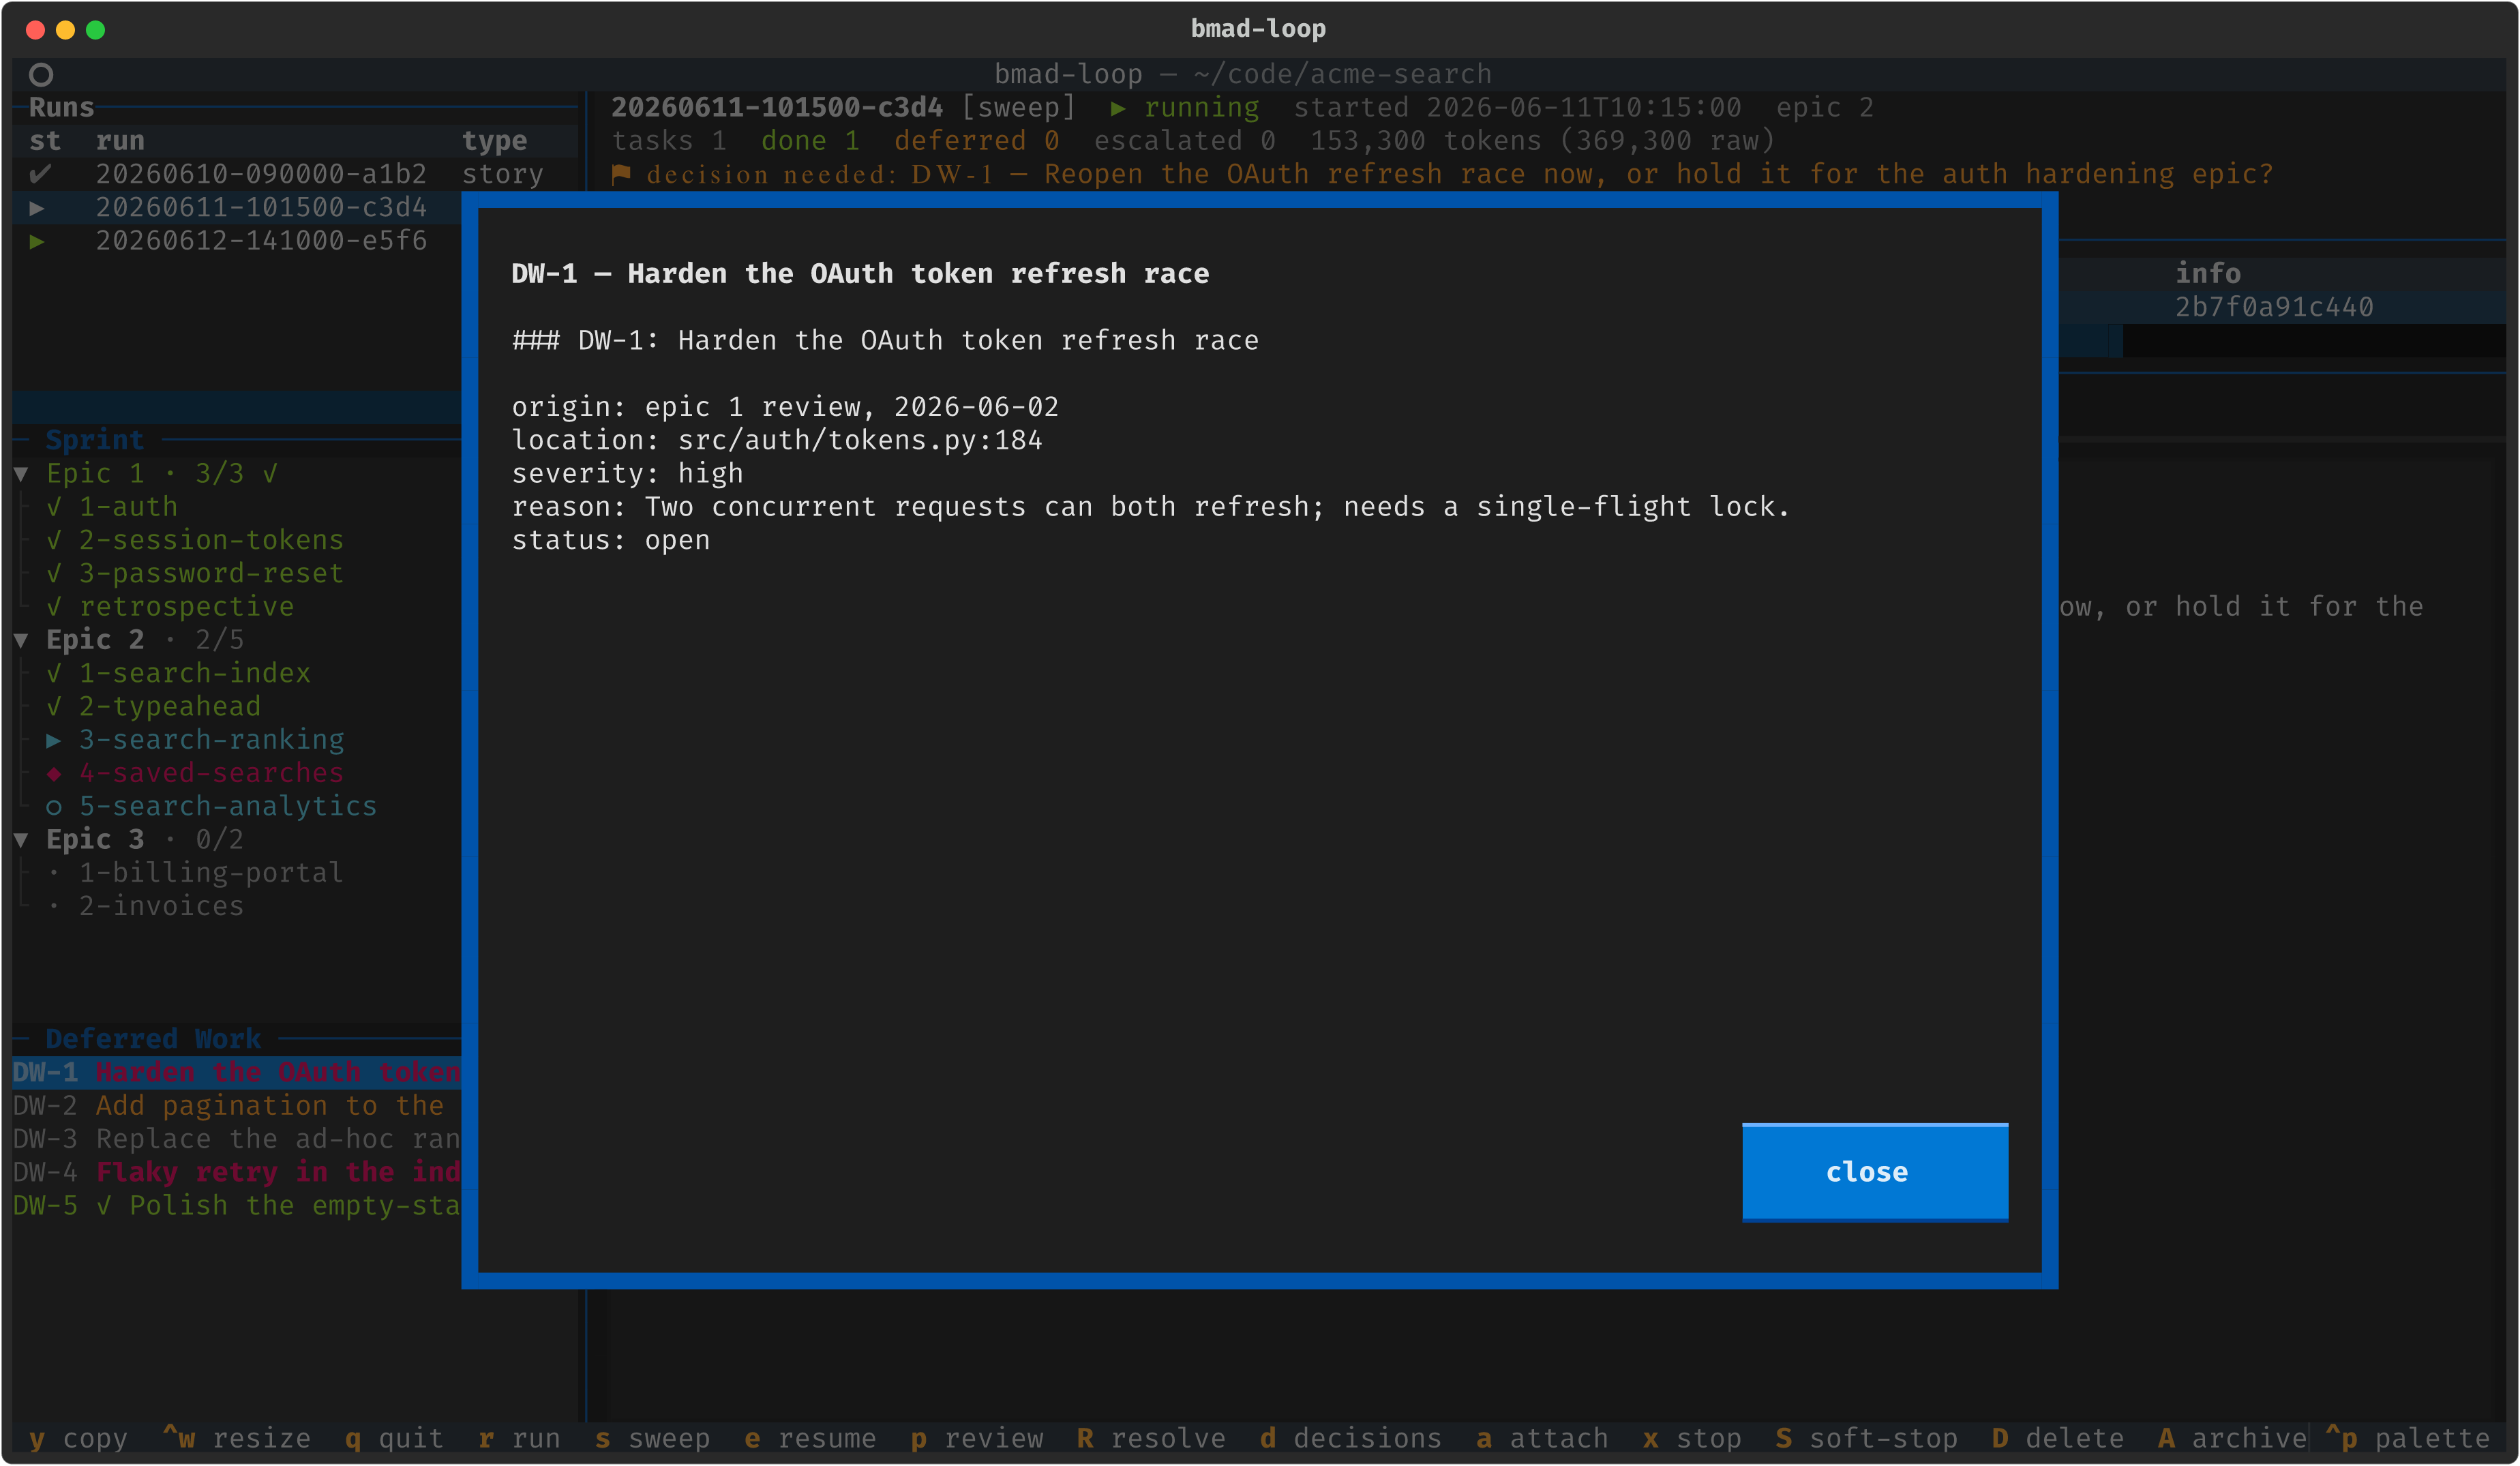Click the red diamond icon of 4-saved-searches
This screenshot has height=1466, width=2520.
pyautogui.click(x=54, y=774)
